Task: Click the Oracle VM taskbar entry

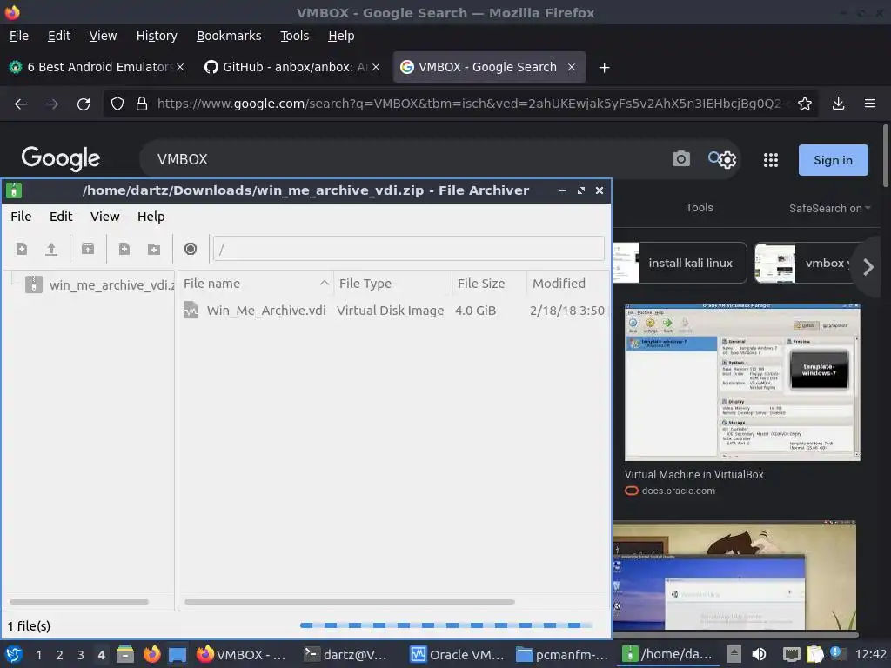Action: click(458, 654)
